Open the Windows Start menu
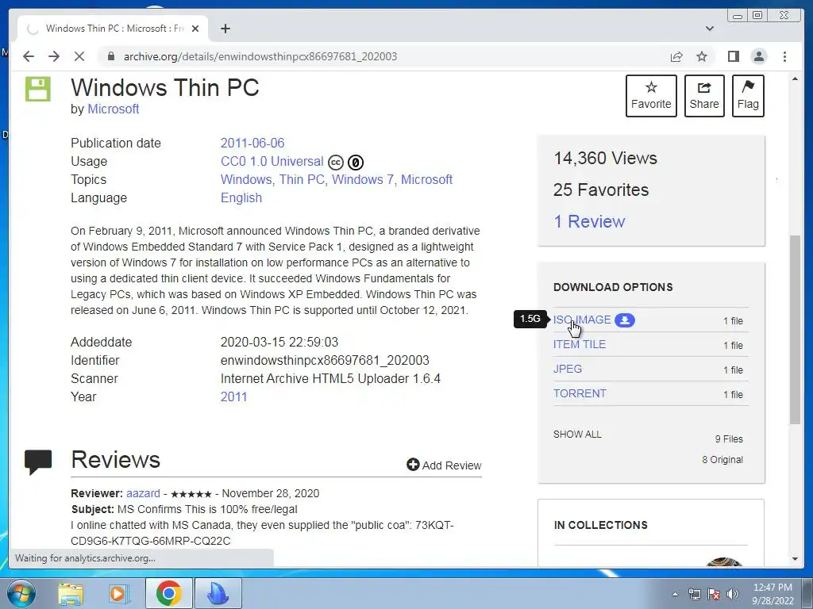This screenshot has width=813, height=609. click(21, 593)
